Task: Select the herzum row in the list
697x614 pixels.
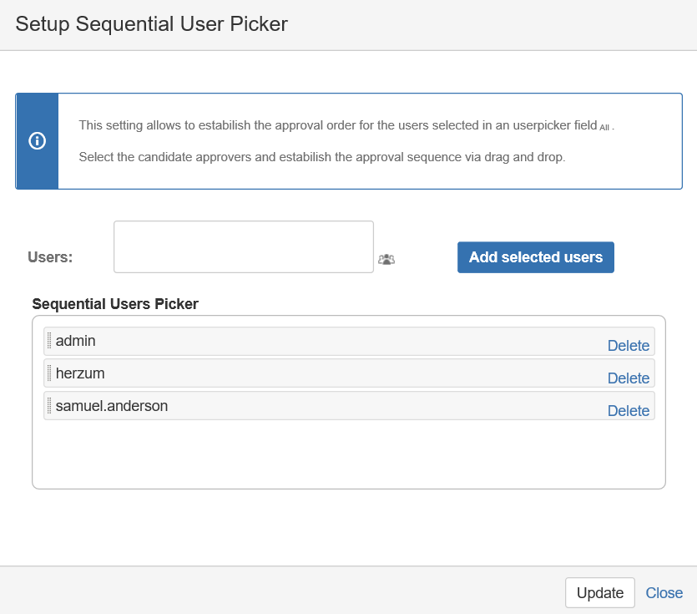Action: coord(334,373)
